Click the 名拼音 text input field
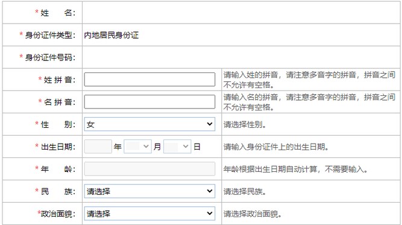The height and width of the screenshot is (225, 402). (149, 101)
